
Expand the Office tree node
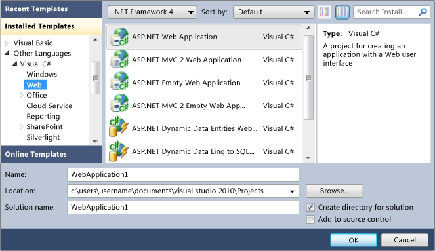[22, 95]
